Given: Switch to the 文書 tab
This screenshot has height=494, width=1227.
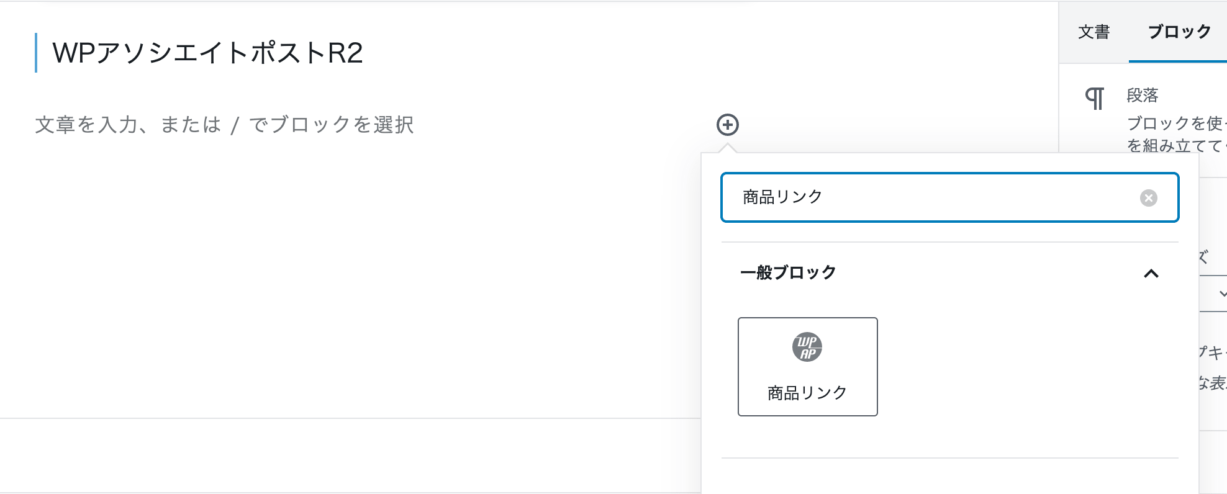Looking at the screenshot, I should pos(1094,32).
